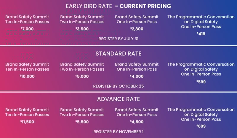Click the Register by July 31 text
Image resolution: width=237 pixels, height=138 pixels.
tap(118, 39)
